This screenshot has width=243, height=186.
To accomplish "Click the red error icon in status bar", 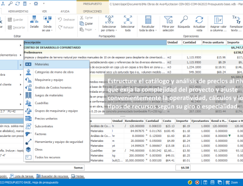I will pyautogui.click(x=197, y=183).
